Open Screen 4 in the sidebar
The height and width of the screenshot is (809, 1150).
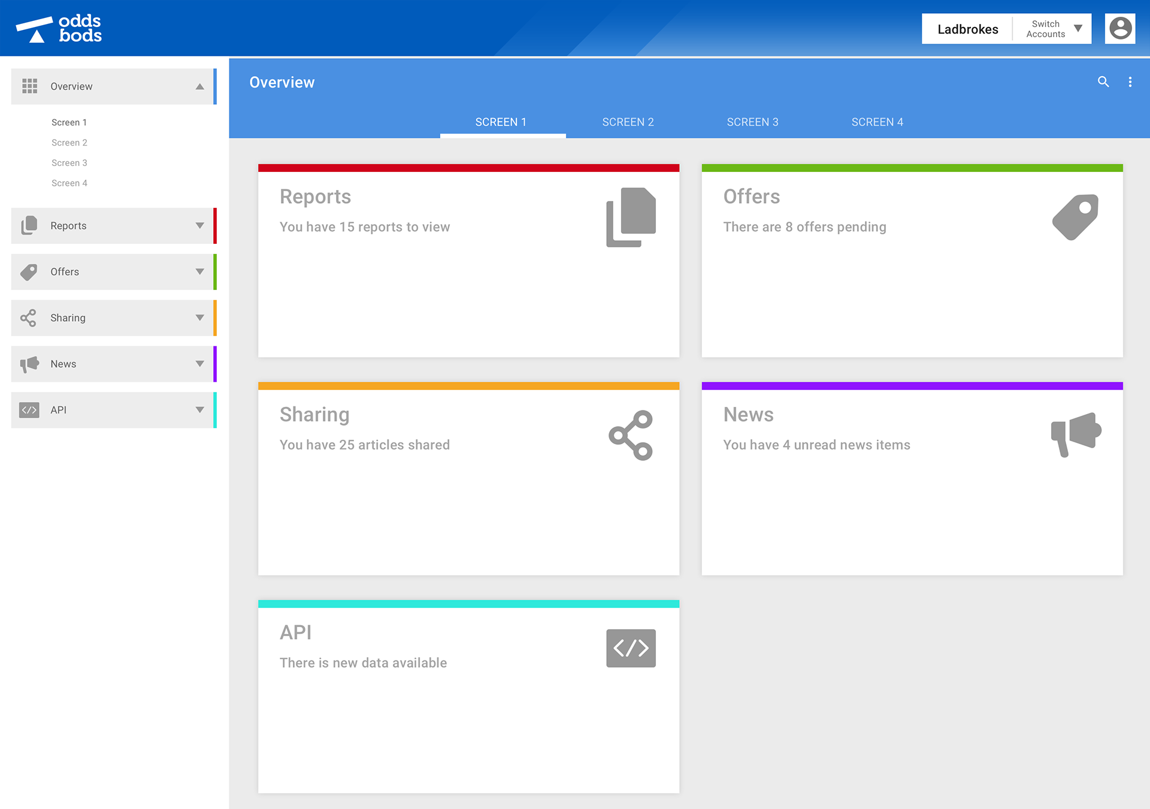(x=69, y=183)
